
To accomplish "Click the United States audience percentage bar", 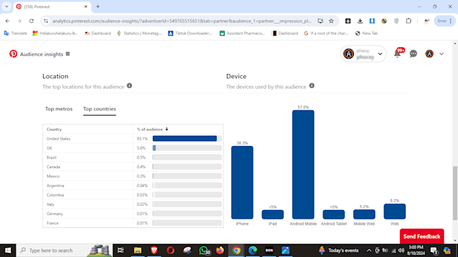I will click(x=185, y=139).
